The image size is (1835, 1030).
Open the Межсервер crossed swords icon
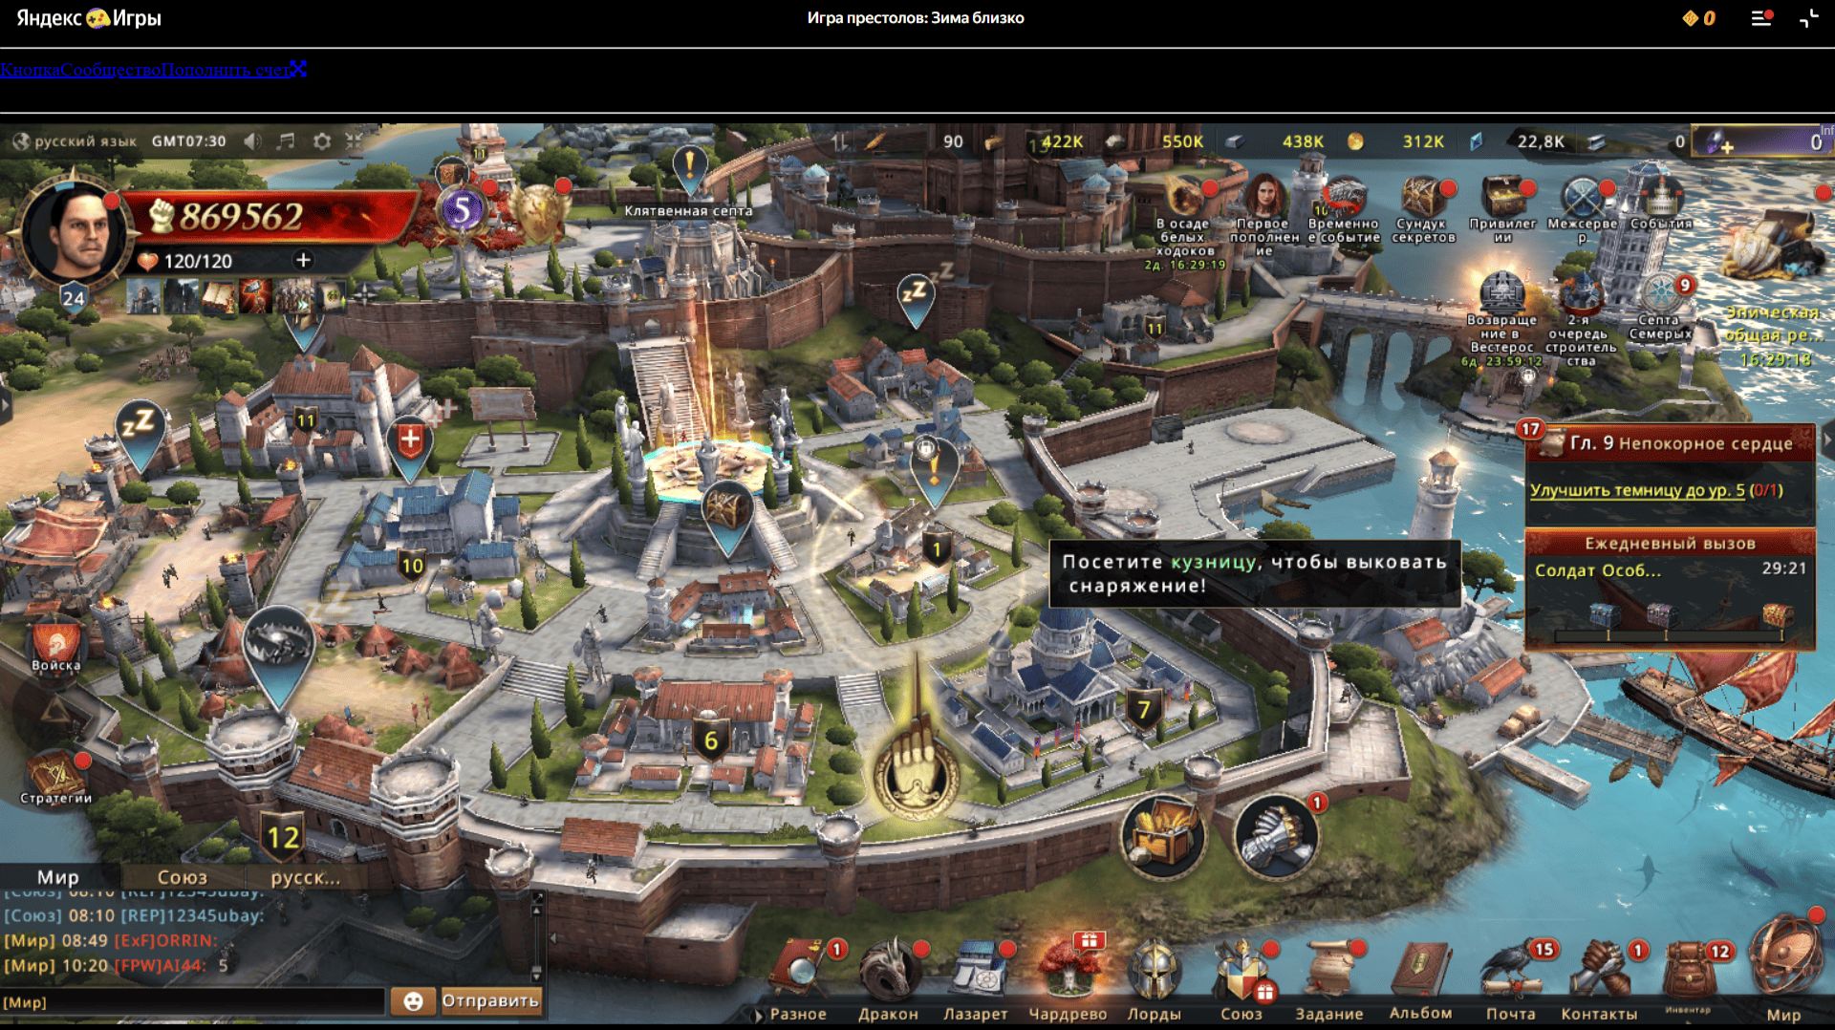(1583, 199)
